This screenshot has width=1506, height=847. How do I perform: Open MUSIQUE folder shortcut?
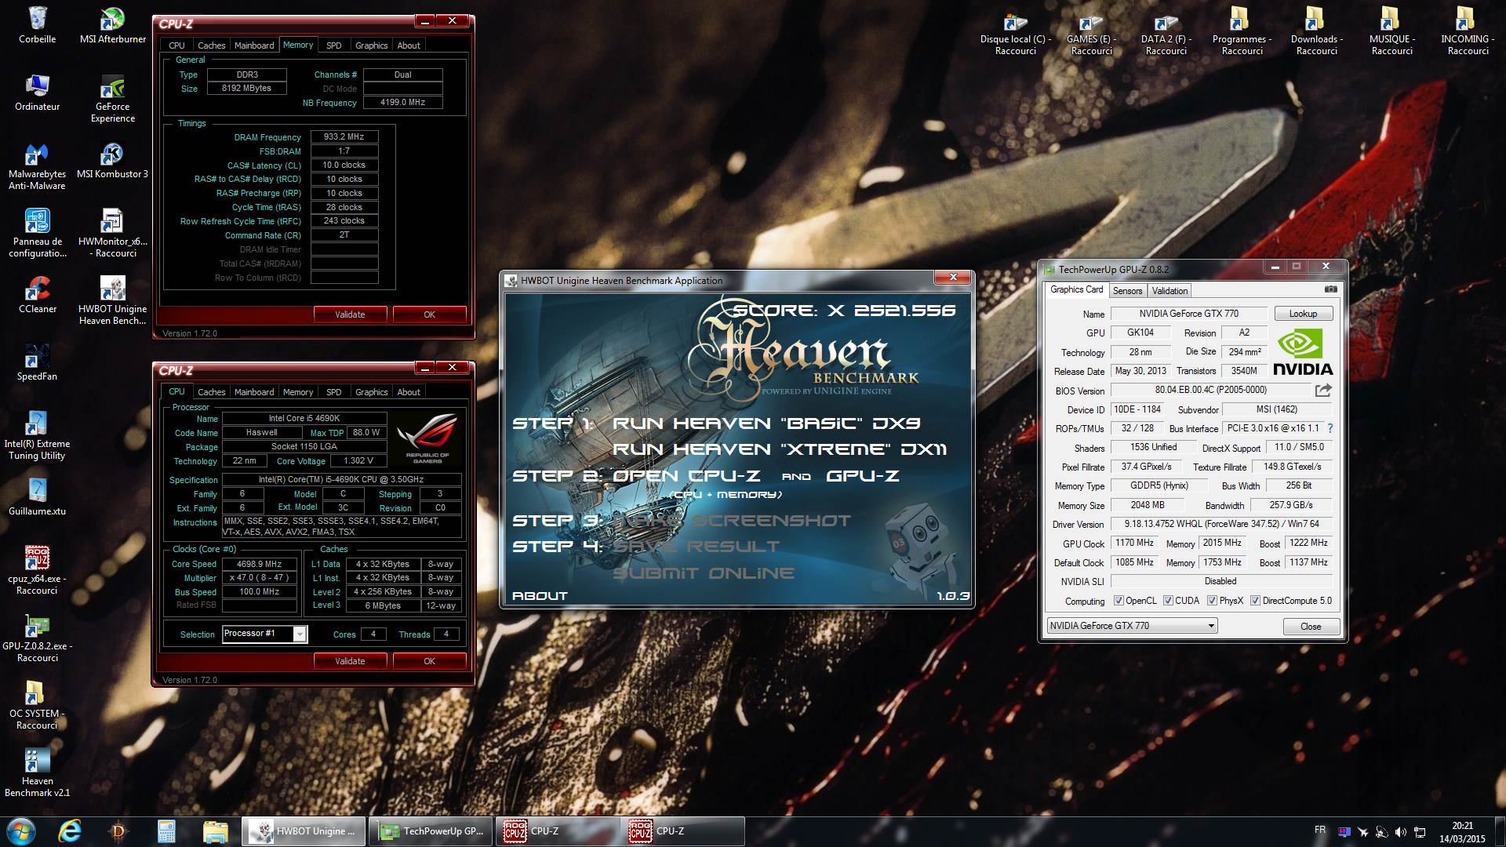(x=1392, y=31)
